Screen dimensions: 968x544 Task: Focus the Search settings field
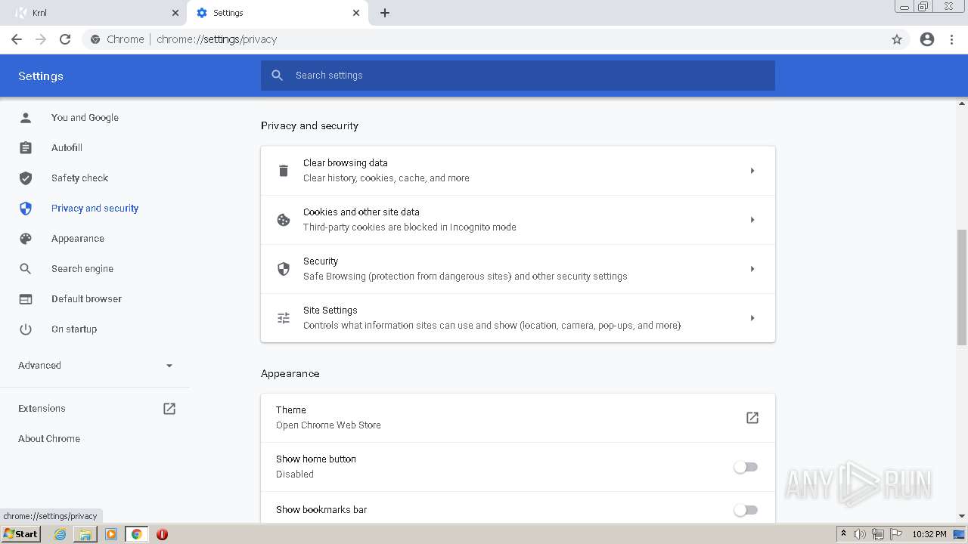518,76
